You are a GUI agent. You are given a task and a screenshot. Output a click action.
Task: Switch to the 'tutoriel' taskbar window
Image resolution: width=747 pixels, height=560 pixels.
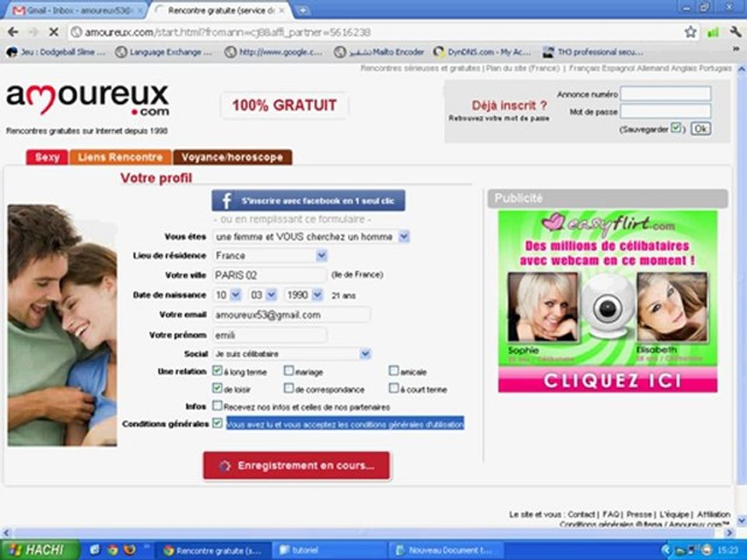click(331, 550)
